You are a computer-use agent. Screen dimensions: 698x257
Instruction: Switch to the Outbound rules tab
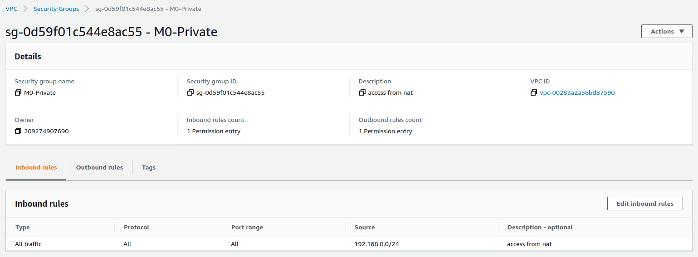point(99,168)
